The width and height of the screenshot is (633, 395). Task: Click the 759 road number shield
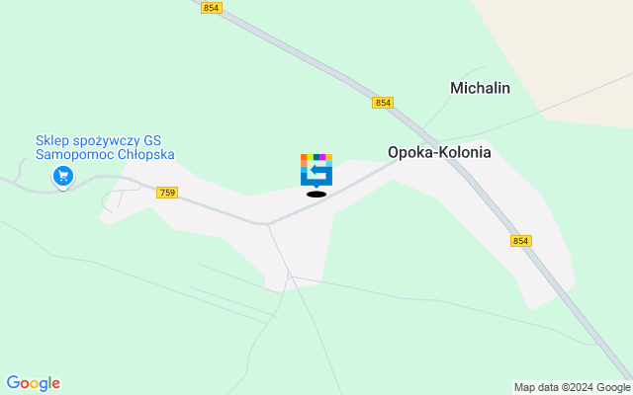click(167, 193)
